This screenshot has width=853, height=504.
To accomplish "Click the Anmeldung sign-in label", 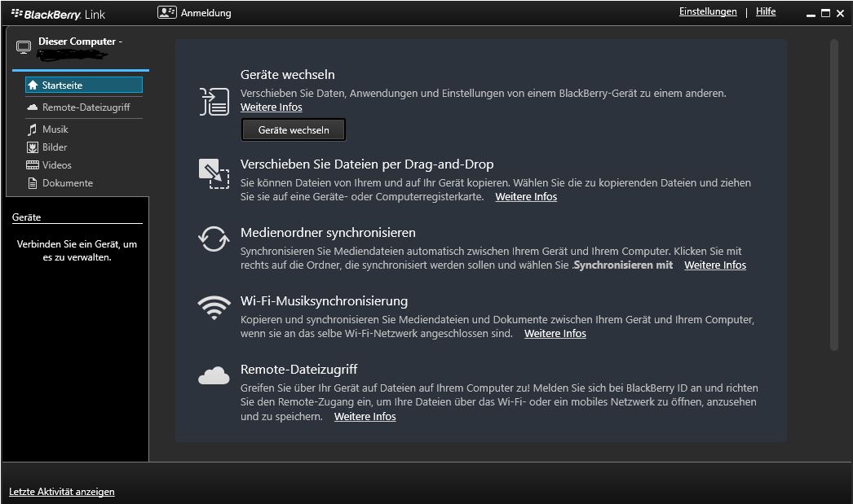I will [206, 13].
